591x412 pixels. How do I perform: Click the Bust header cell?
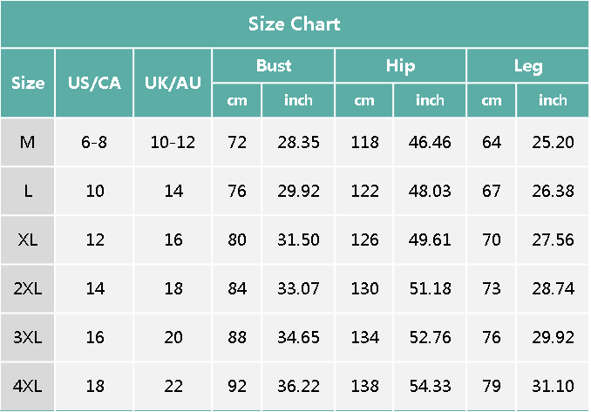tap(274, 66)
